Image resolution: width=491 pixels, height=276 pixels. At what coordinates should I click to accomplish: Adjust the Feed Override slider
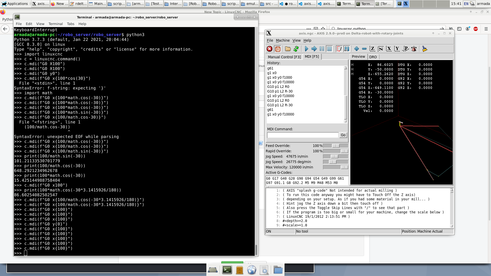pyautogui.click(x=336, y=146)
